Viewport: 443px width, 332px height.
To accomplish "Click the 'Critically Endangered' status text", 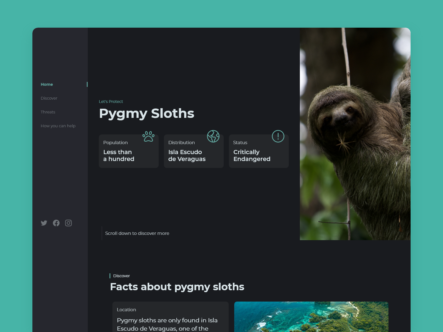I will [252, 155].
